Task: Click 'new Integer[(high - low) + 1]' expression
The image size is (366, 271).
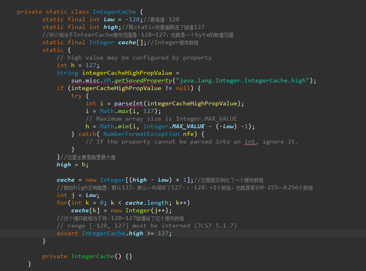Action: coord(138,180)
